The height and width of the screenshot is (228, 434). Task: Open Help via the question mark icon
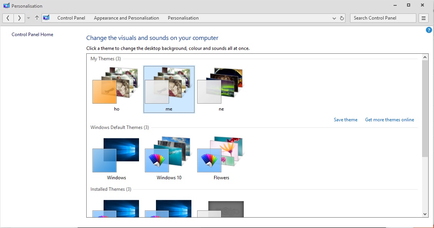tap(429, 30)
